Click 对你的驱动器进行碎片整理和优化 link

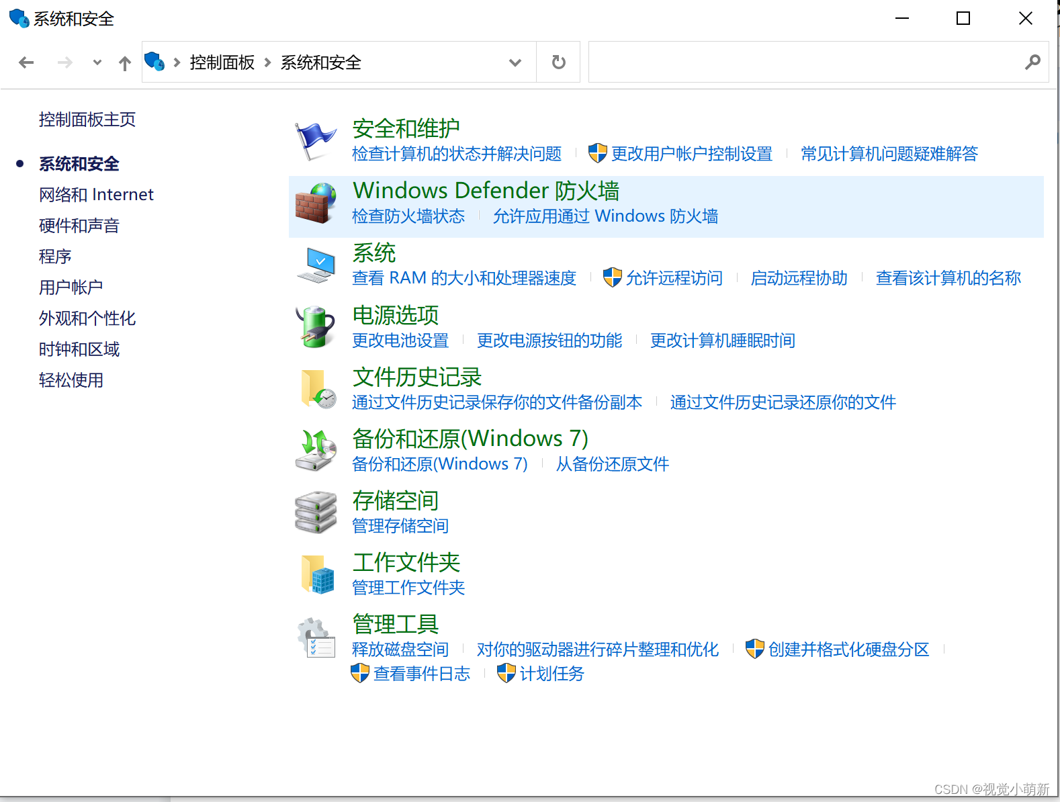[x=598, y=650]
